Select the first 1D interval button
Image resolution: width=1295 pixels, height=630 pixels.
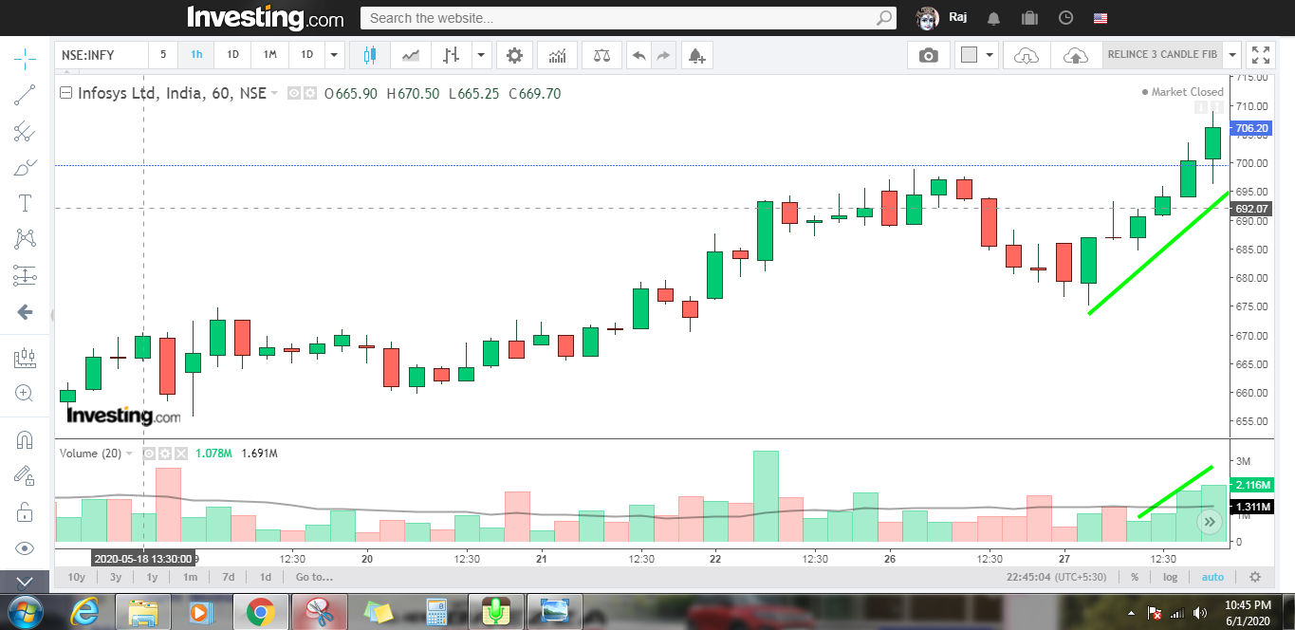click(x=232, y=55)
